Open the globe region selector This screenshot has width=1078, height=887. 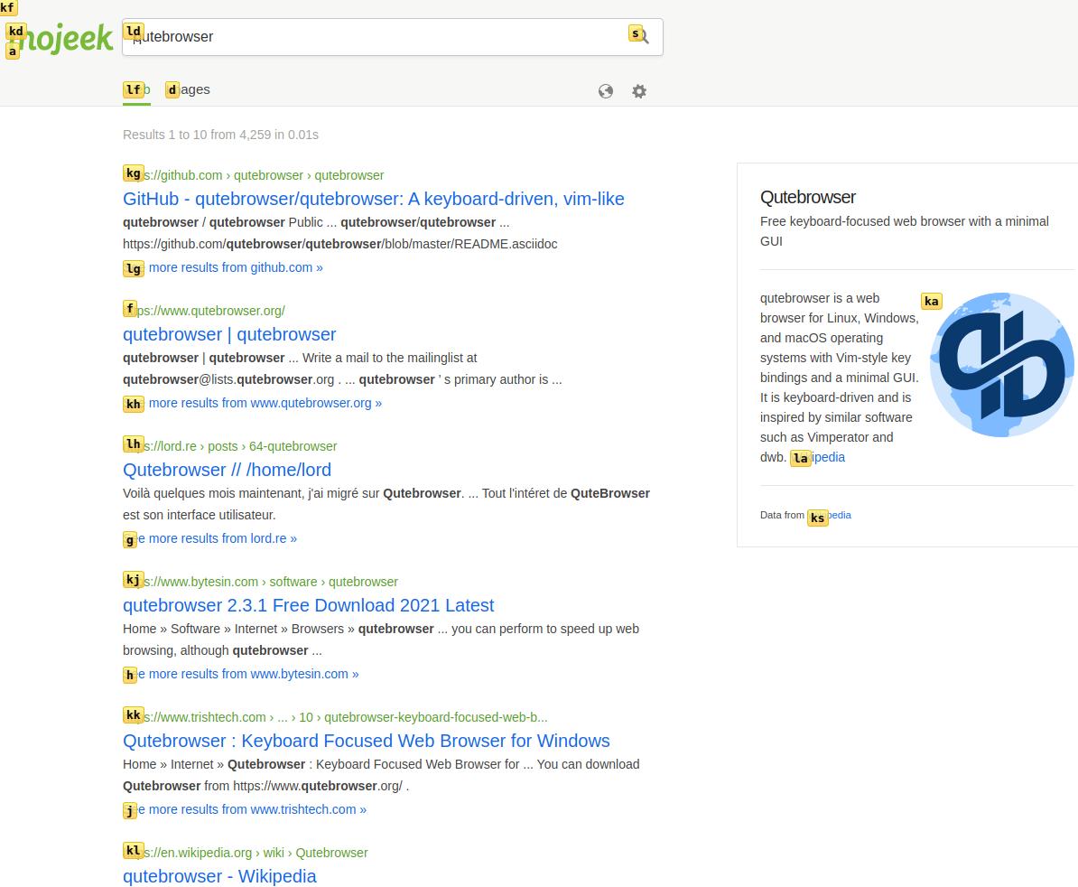pyautogui.click(x=606, y=91)
